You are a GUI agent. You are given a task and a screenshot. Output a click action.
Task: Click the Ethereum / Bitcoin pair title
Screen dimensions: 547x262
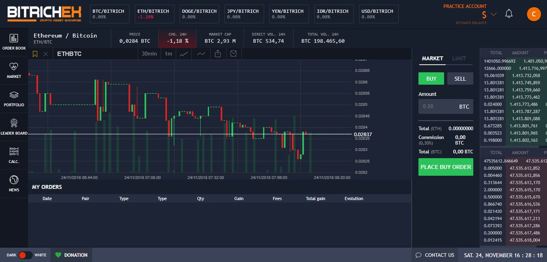pos(65,35)
